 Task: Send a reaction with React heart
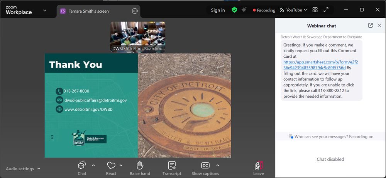[x=111, y=165]
